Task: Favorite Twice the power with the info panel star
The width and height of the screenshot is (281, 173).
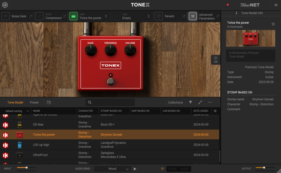Action: pyautogui.click(x=273, y=24)
